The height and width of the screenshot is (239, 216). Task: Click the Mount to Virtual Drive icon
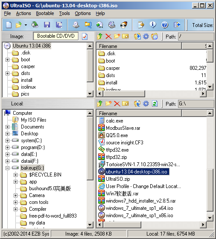pos(112,25)
